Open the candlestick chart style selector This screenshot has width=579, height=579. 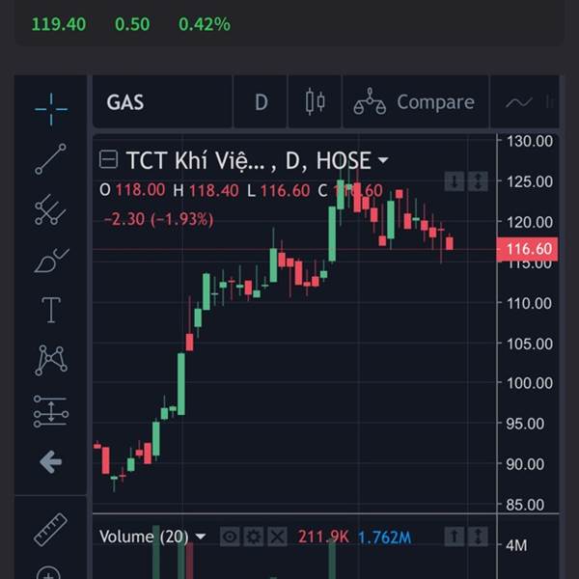(315, 102)
